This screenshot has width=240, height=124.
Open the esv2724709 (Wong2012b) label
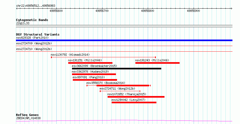click(x=34, y=44)
